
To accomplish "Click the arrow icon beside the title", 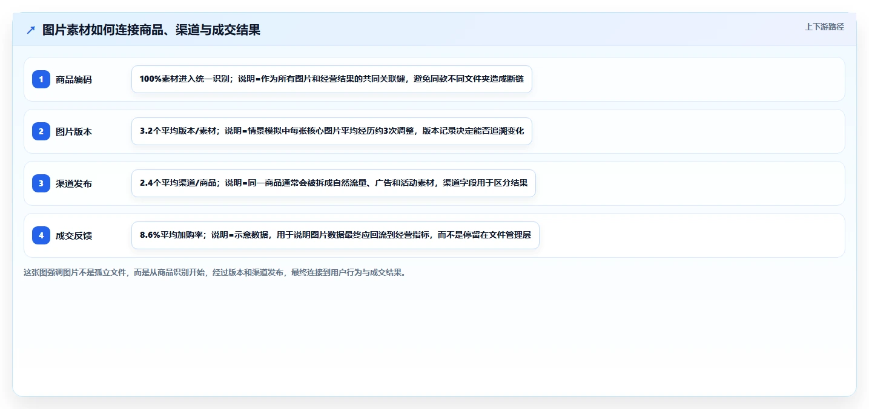I will click(x=31, y=30).
